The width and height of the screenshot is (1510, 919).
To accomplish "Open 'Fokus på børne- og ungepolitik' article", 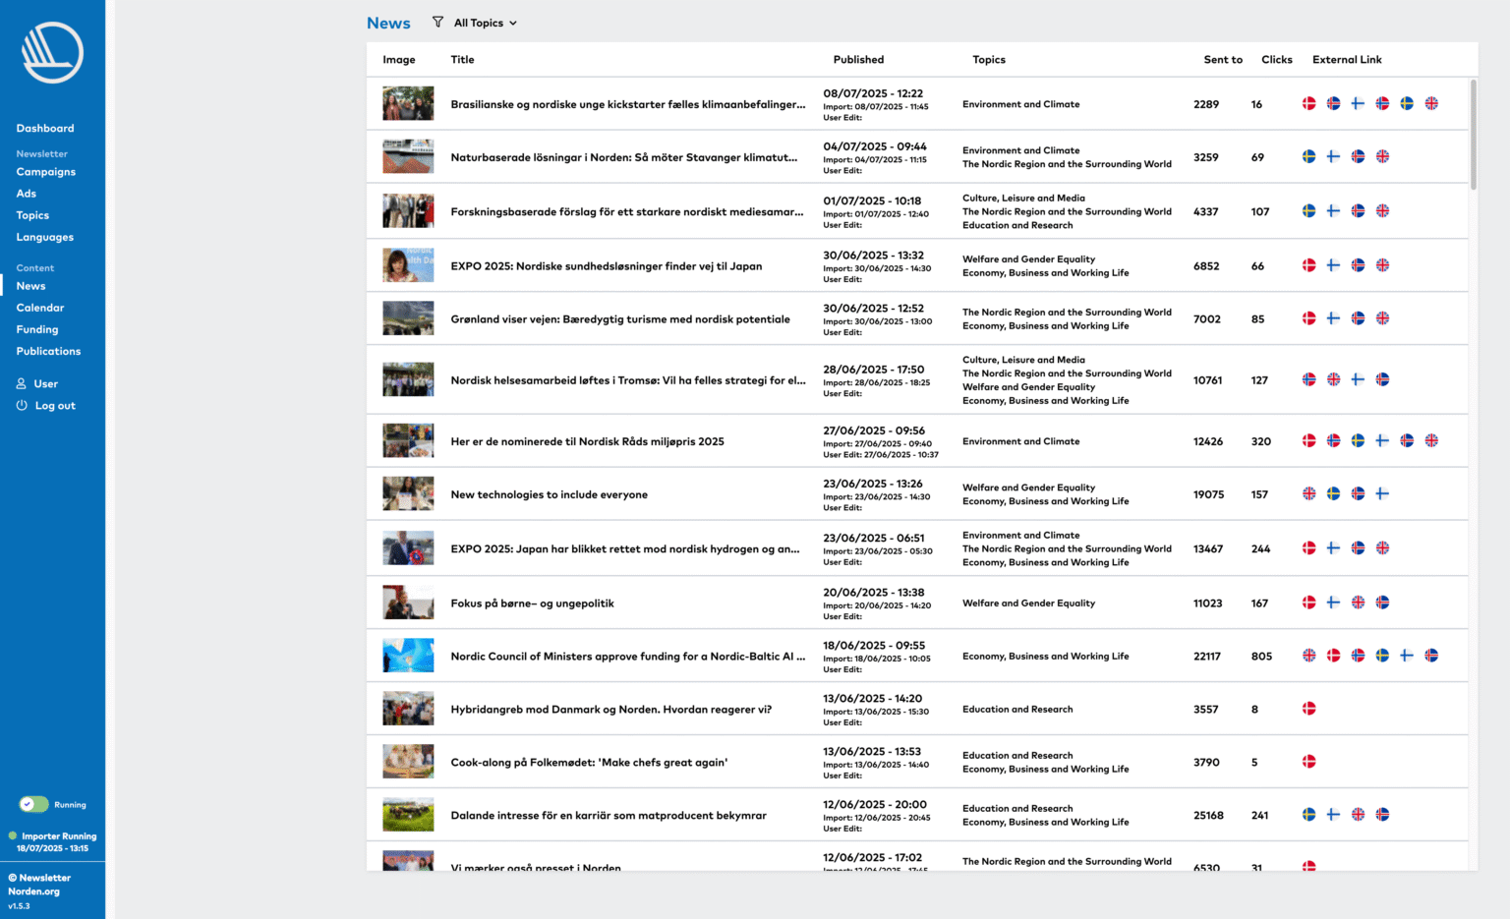I will coord(532,603).
